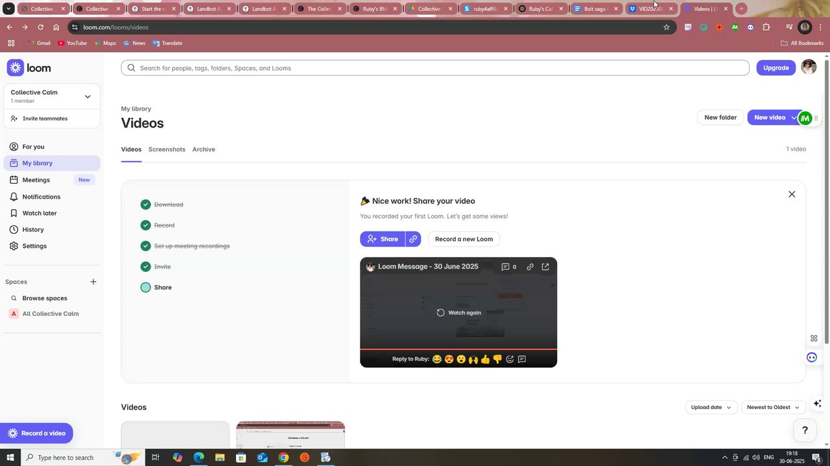Toggle the completed Download checklist item

145,205
